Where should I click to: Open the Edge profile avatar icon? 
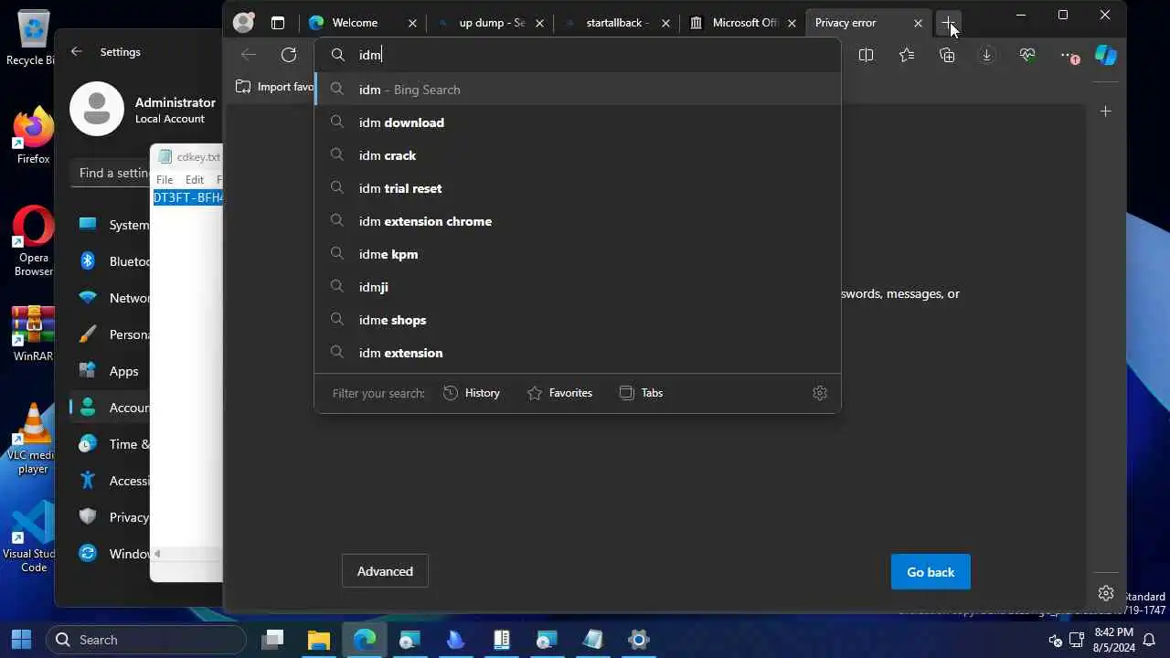click(x=243, y=23)
